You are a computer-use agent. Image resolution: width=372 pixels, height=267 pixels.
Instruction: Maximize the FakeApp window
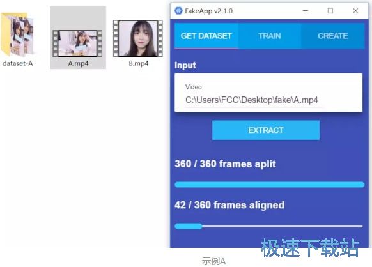pos(330,11)
